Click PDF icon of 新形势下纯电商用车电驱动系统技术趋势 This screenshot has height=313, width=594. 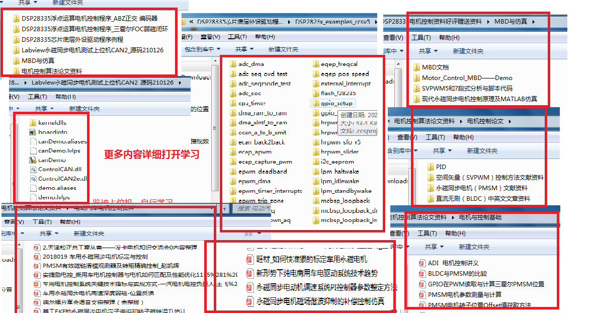coord(249,274)
